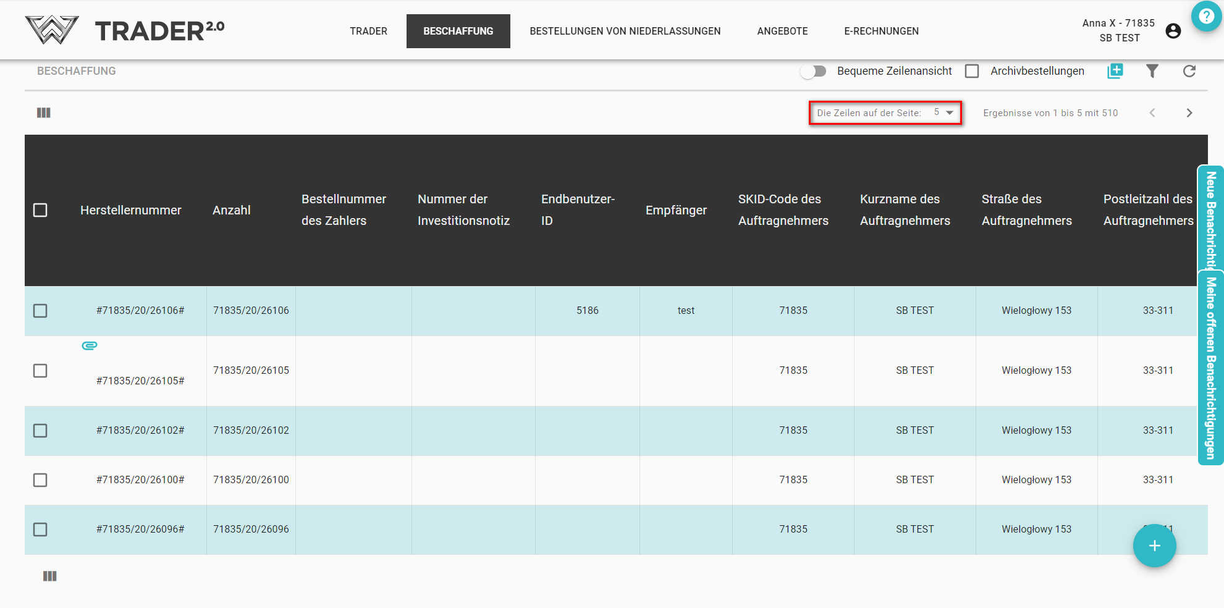Open the user account profile icon
Image resolution: width=1224 pixels, height=608 pixels.
click(x=1173, y=31)
